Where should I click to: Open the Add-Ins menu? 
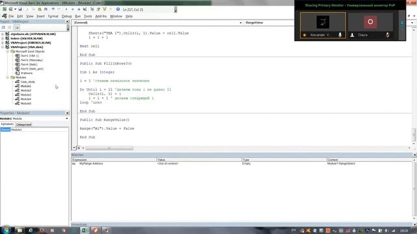[x=101, y=16]
